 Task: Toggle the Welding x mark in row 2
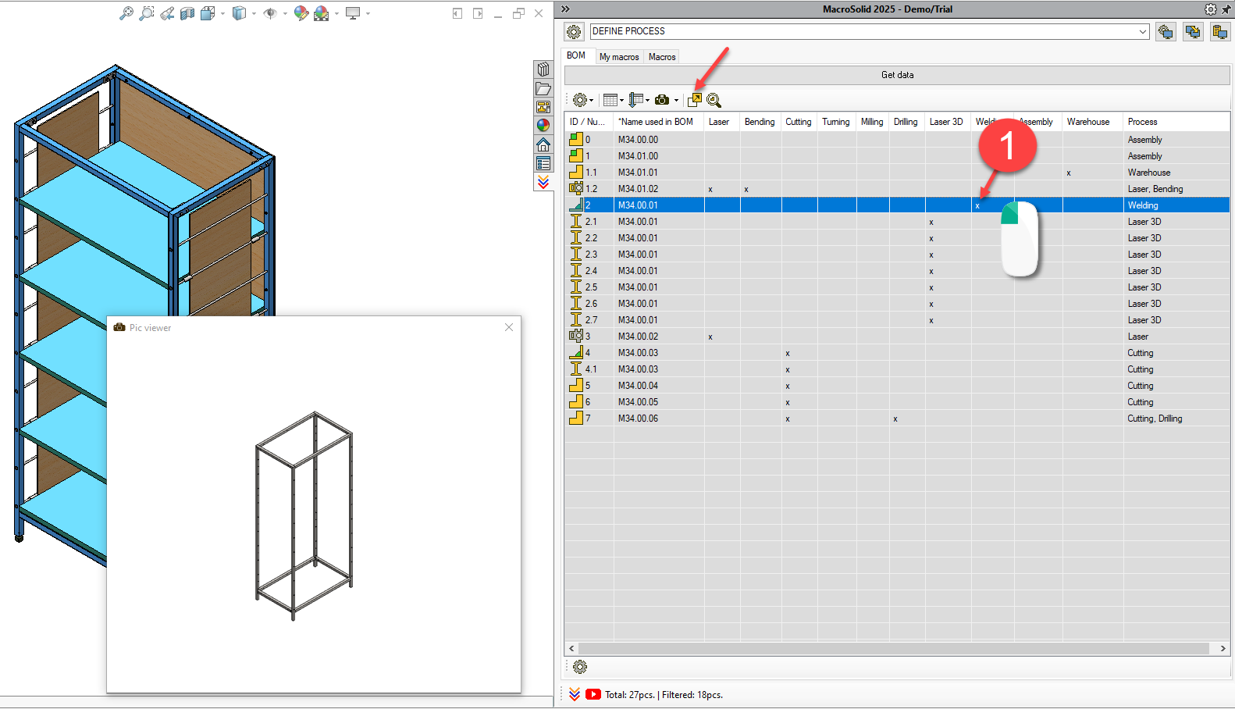pos(977,206)
